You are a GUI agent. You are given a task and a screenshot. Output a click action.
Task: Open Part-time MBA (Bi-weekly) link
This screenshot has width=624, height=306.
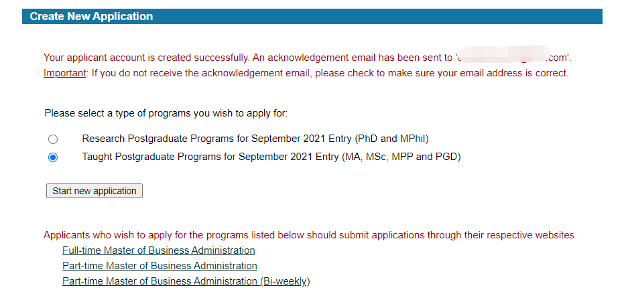[186, 281]
